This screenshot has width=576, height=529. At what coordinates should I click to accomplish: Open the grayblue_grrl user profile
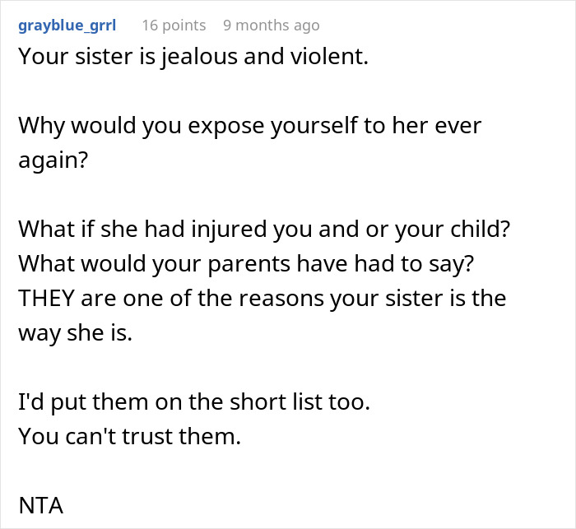[67, 26]
